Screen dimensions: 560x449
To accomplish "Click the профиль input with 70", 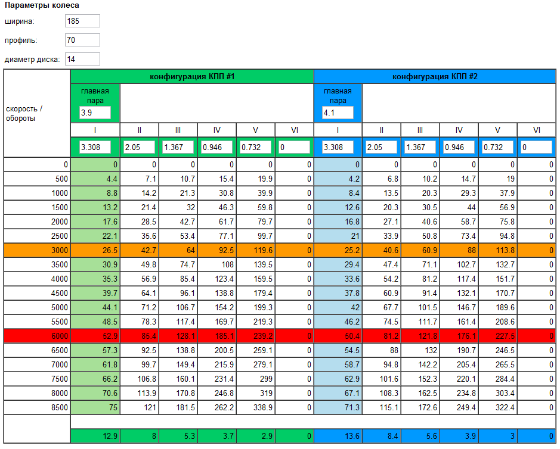I will pyautogui.click(x=82, y=40).
